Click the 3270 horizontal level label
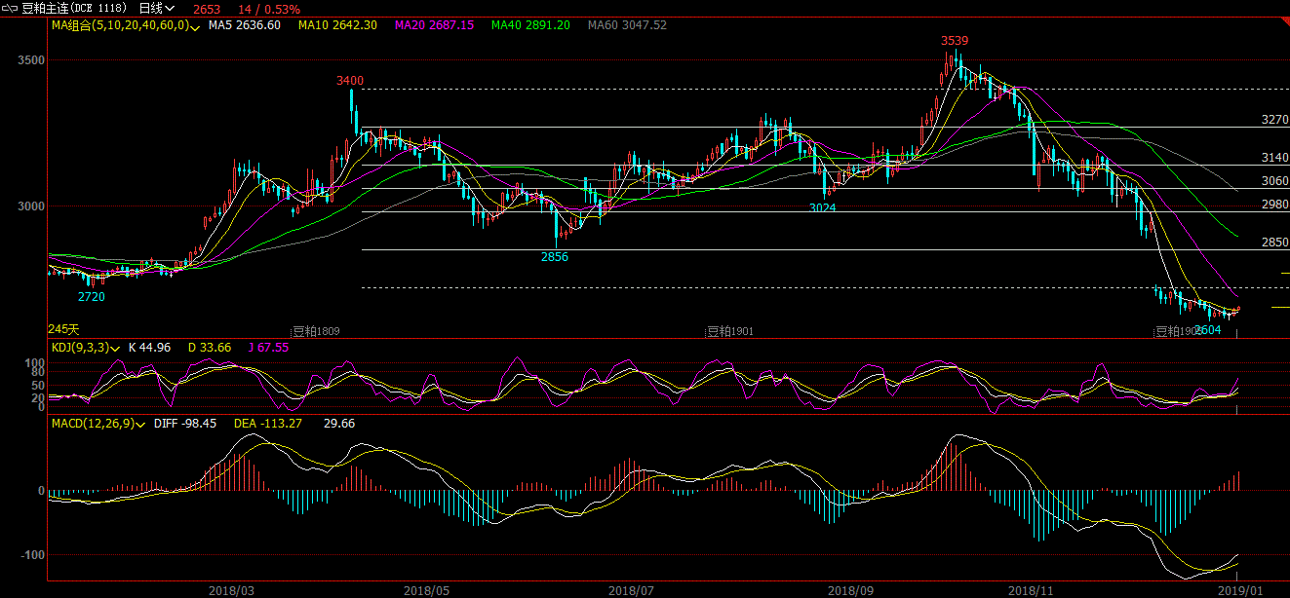 [x=1274, y=120]
